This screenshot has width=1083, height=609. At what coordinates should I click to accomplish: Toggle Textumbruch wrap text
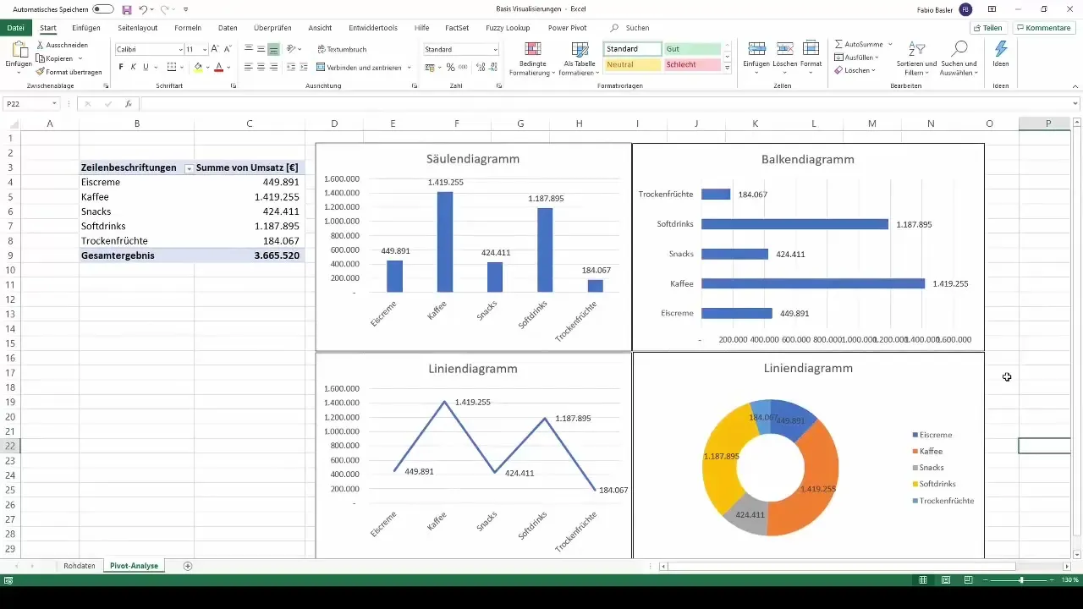[x=341, y=50]
